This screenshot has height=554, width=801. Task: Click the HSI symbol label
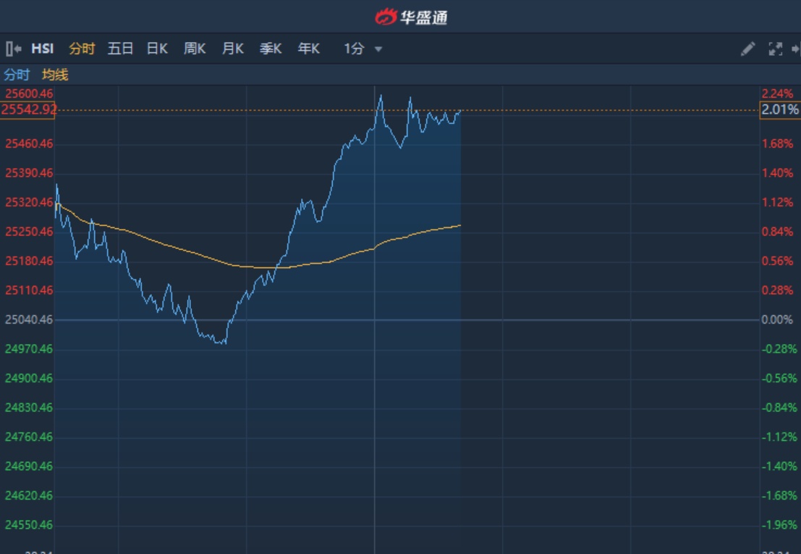coord(43,49)
